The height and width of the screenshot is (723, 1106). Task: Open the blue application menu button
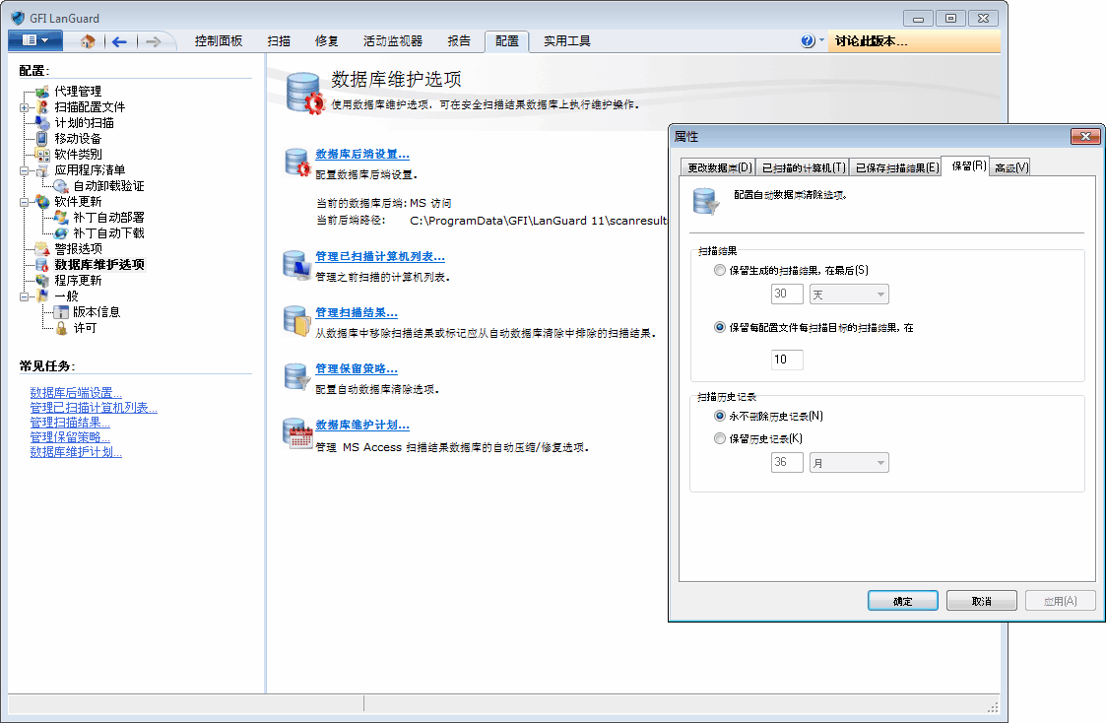35,41
